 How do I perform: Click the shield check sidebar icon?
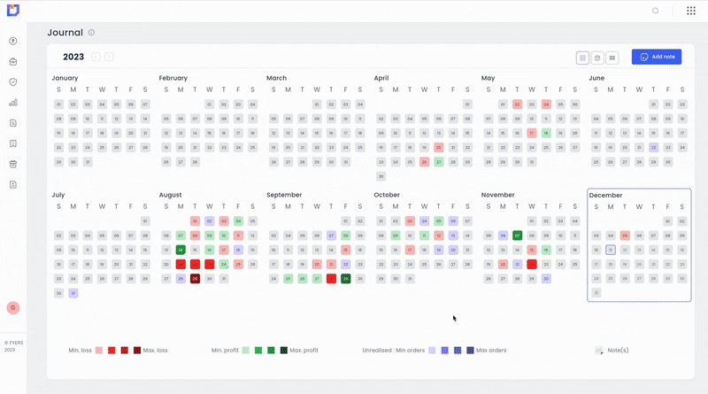[13, 81]
